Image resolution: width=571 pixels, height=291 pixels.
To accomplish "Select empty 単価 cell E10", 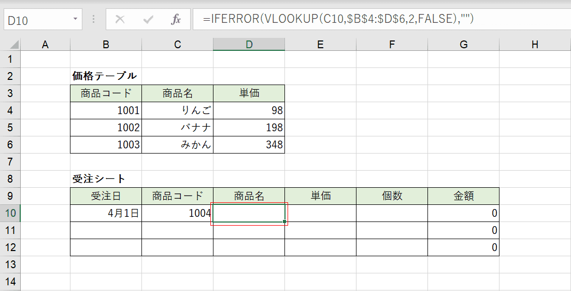I will pyautogui.click(x=320, y=213).
